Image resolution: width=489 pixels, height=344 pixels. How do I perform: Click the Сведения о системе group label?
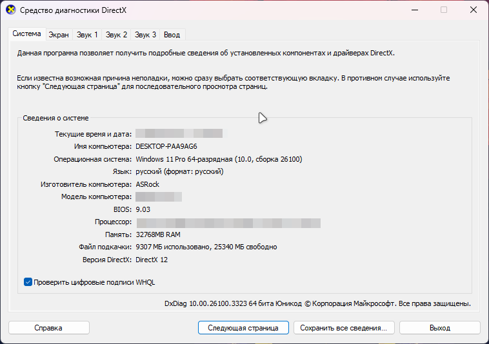point(56,118)
